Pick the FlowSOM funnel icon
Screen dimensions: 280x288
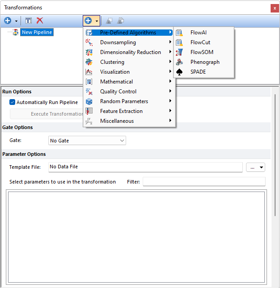179,52
